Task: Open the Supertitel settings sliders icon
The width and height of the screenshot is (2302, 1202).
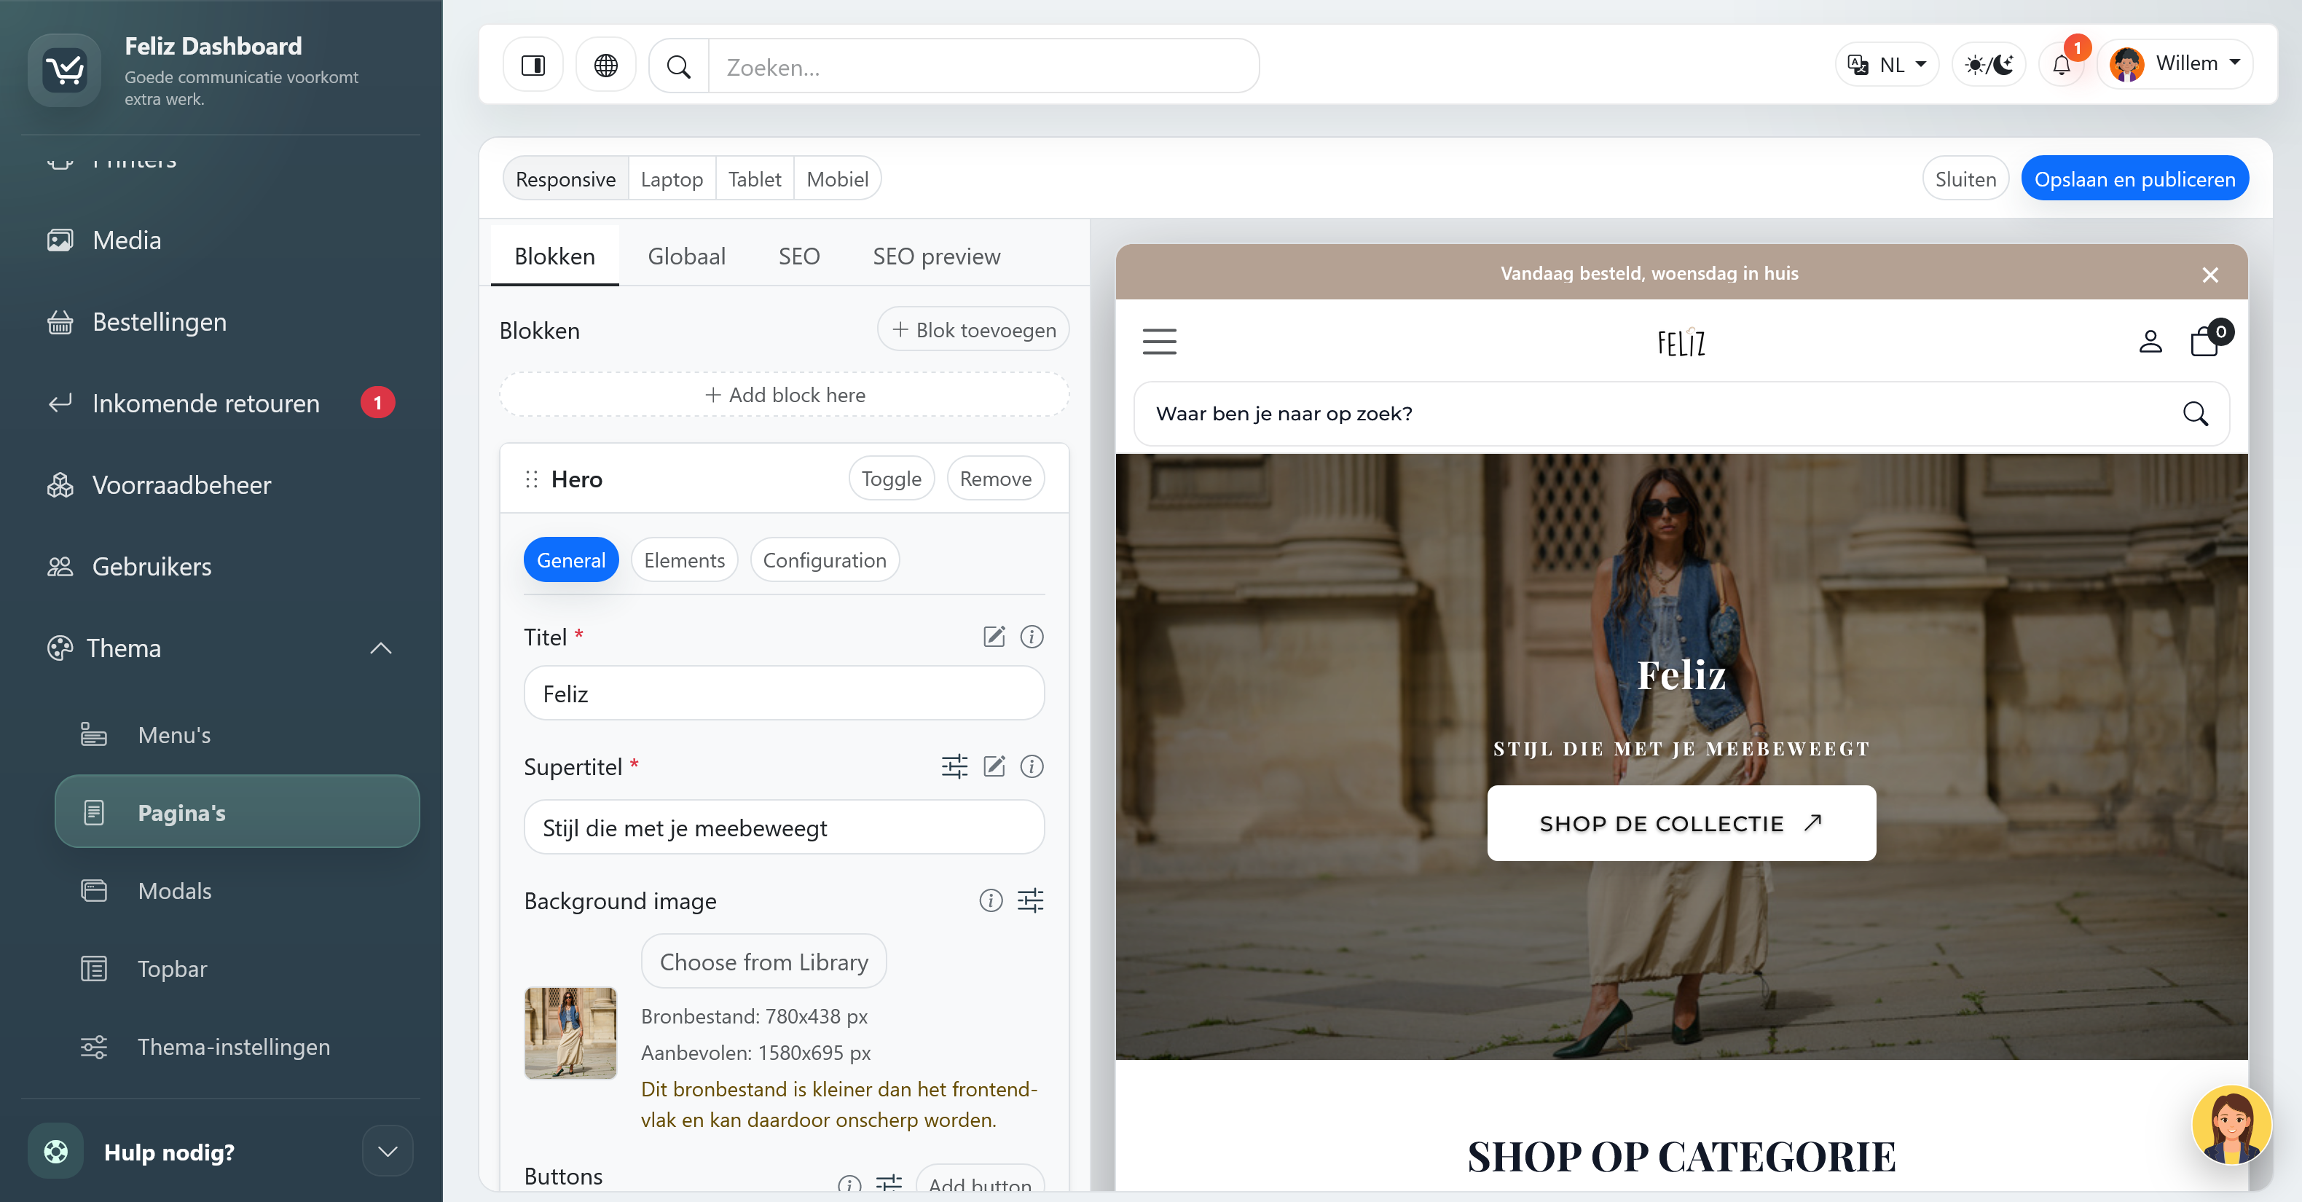Action: coord(954,766)
